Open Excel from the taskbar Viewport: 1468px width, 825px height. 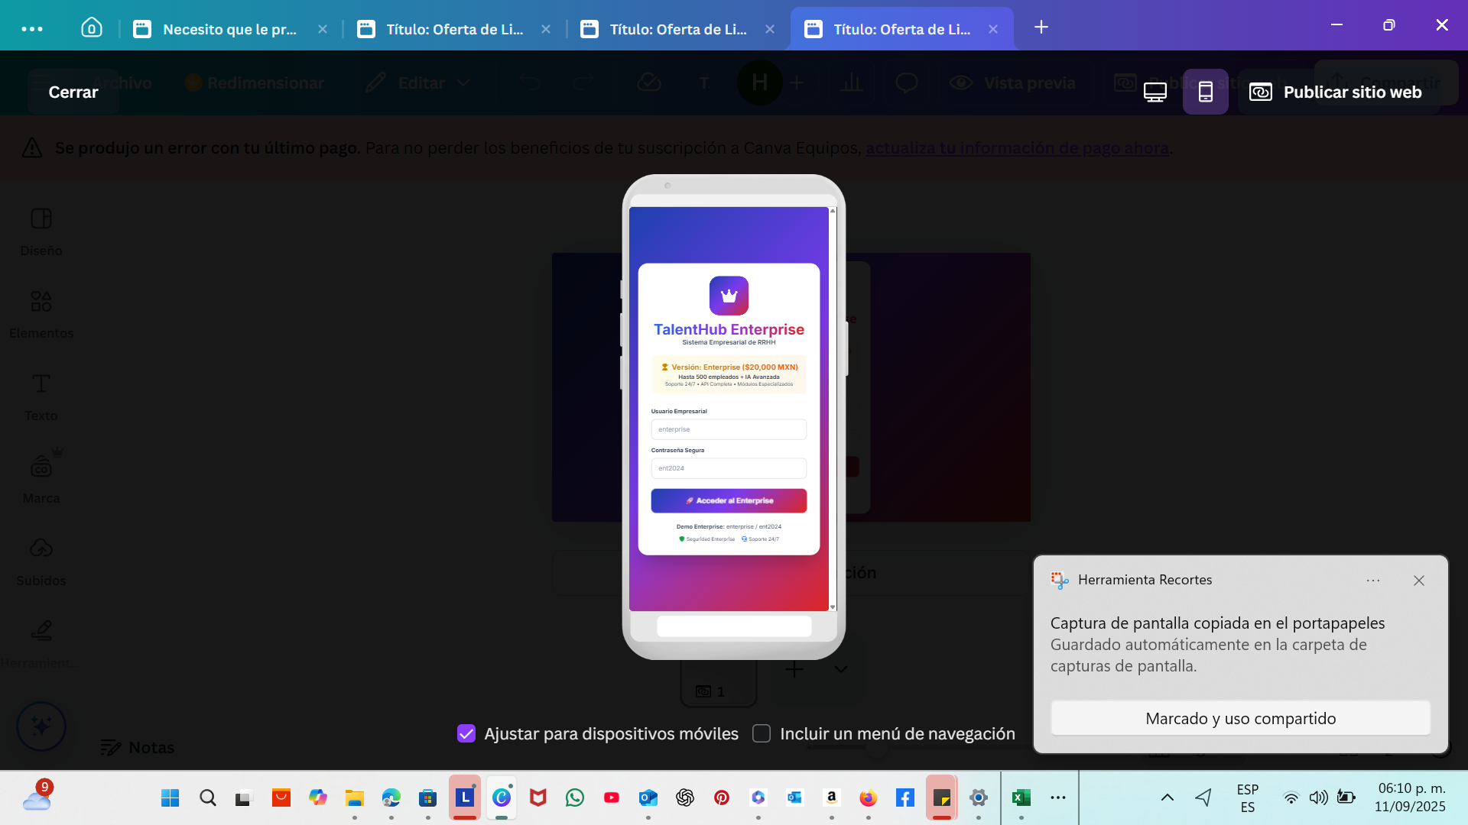tap(1021, 797)
